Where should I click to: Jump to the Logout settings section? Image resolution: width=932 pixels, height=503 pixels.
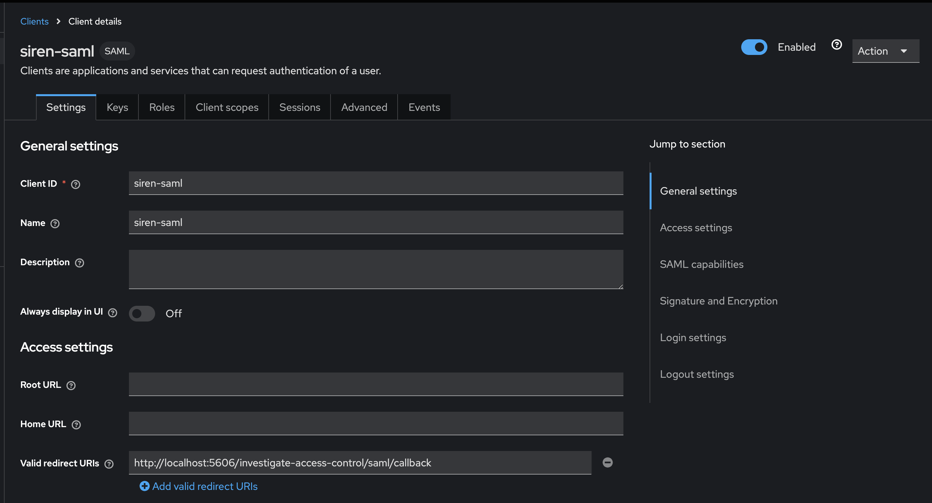[x=697, y=374]
